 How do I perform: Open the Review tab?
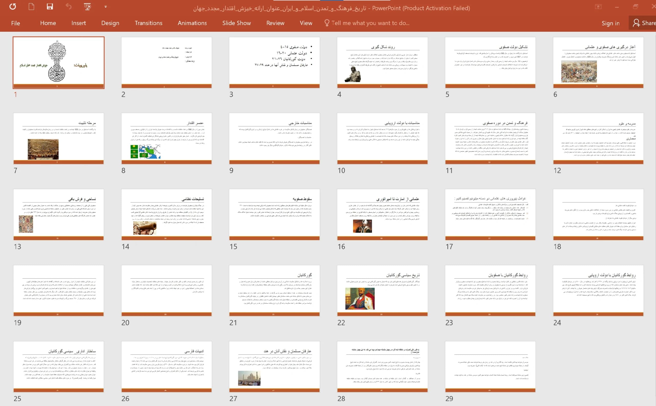[275, 23]
